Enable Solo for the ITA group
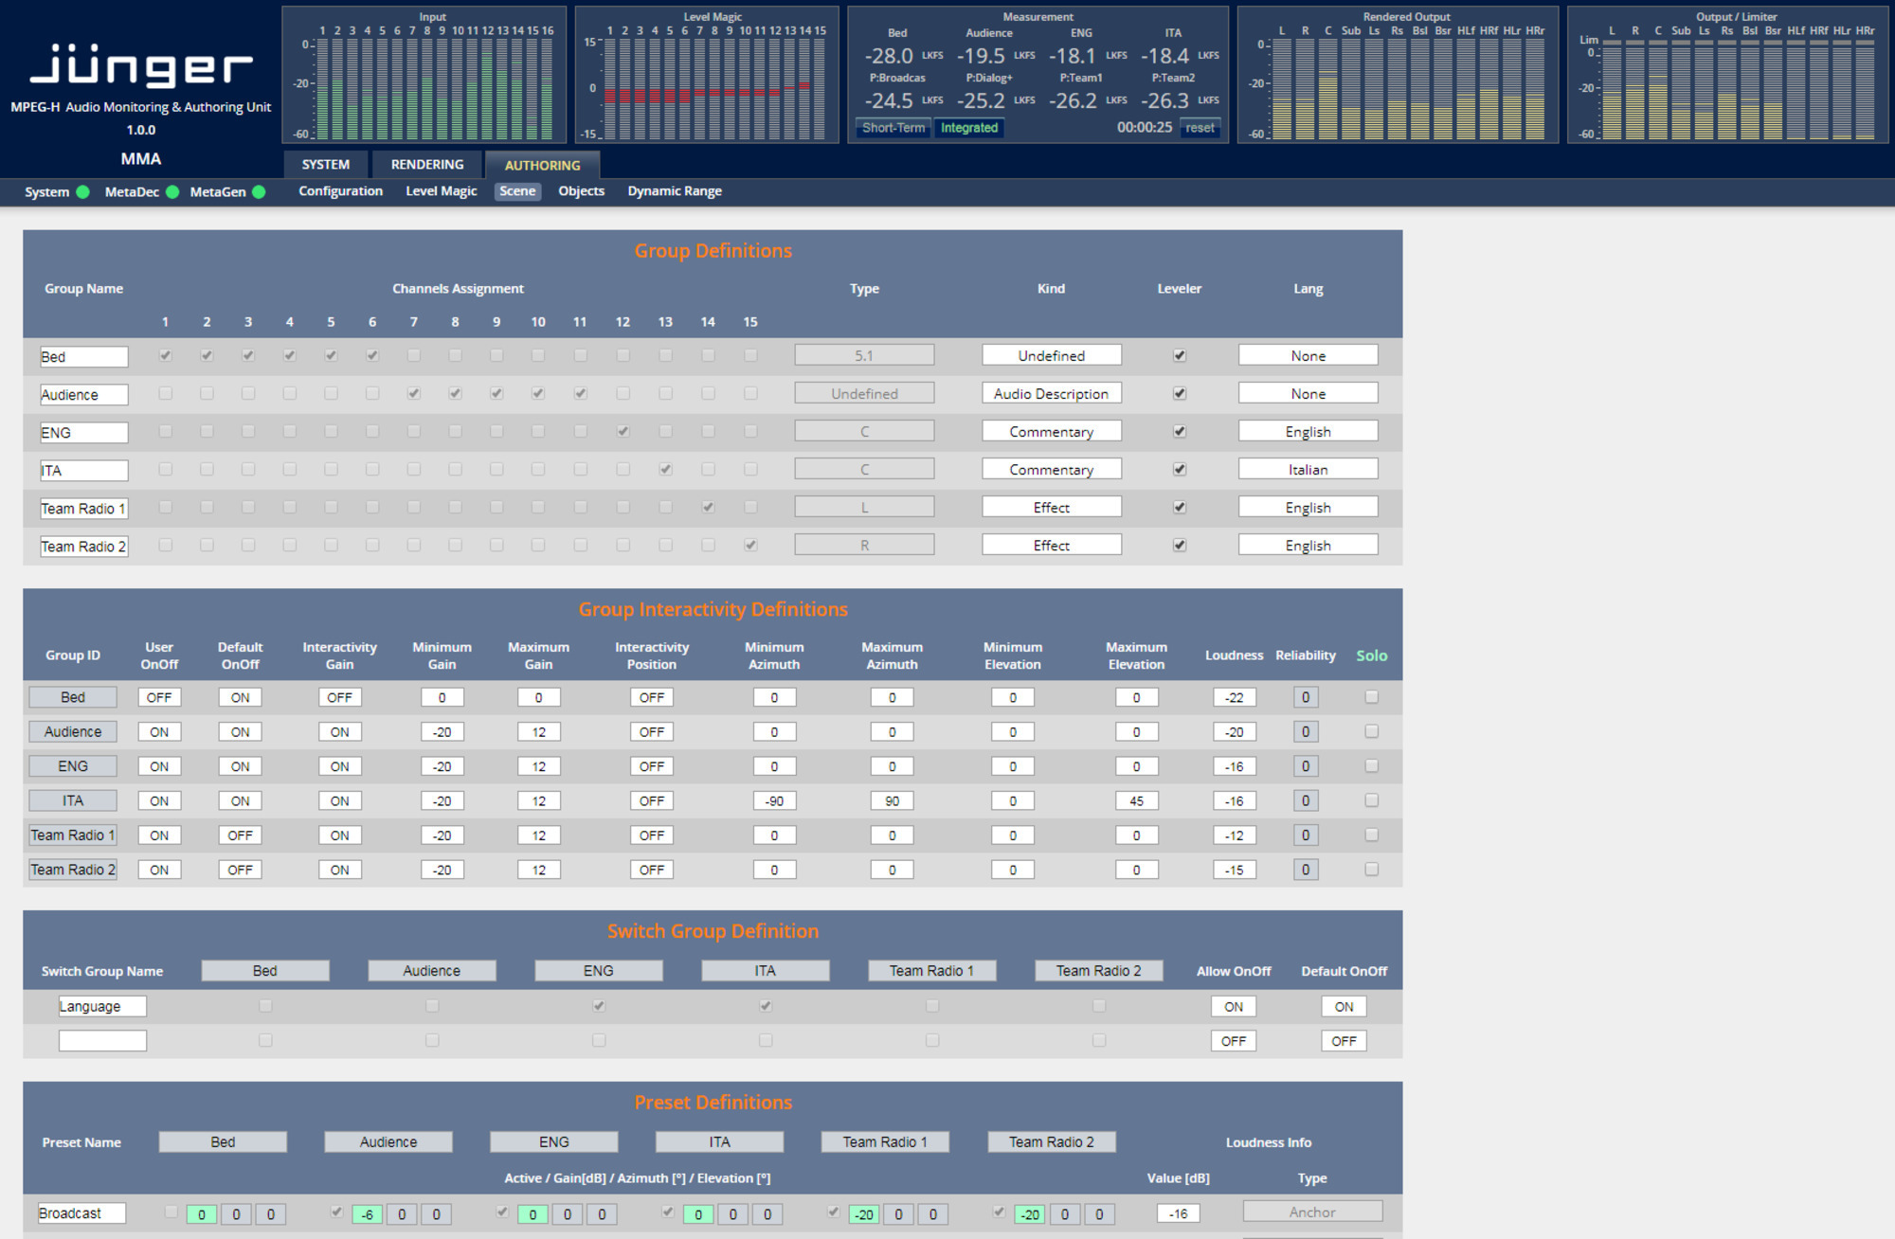Image resolution: width=1895 pixels, height=1239 pixels. pos(1371,800)
